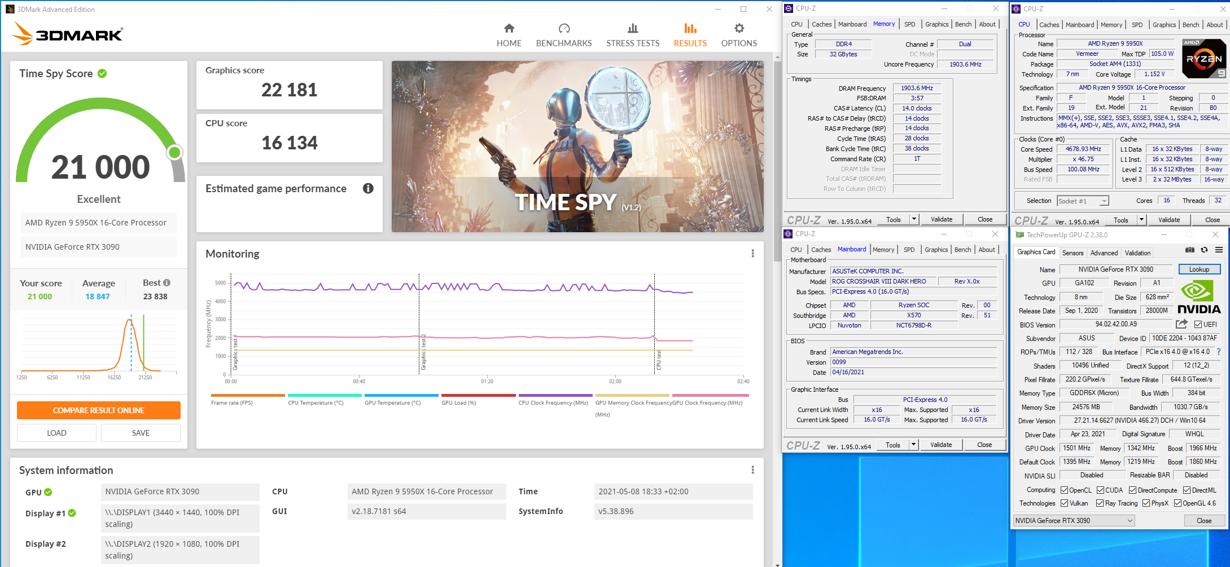1230x567 pixels.
Task: Toggle the PhysX checkbox
Action: point(1146,503)
